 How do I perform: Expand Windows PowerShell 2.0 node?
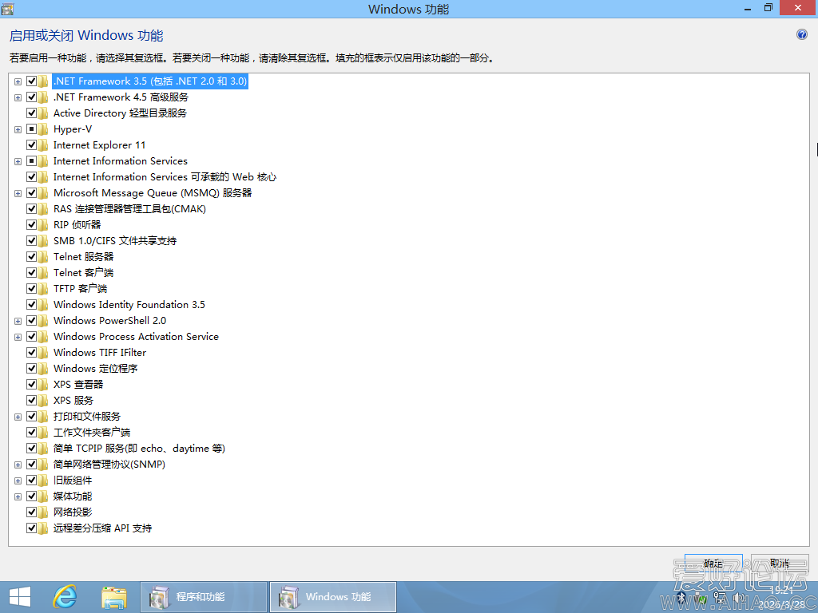18,321
